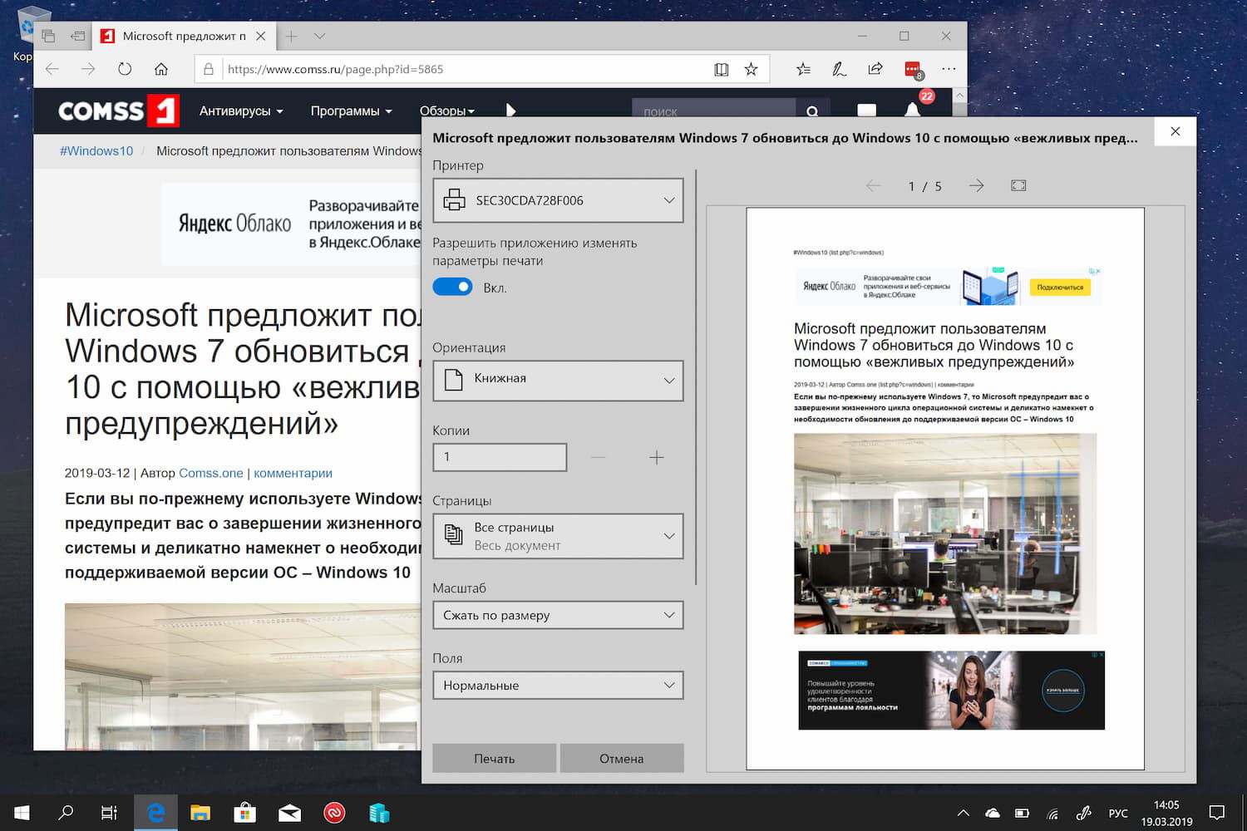
Task: Open reading view for the article
Action: 720,69
